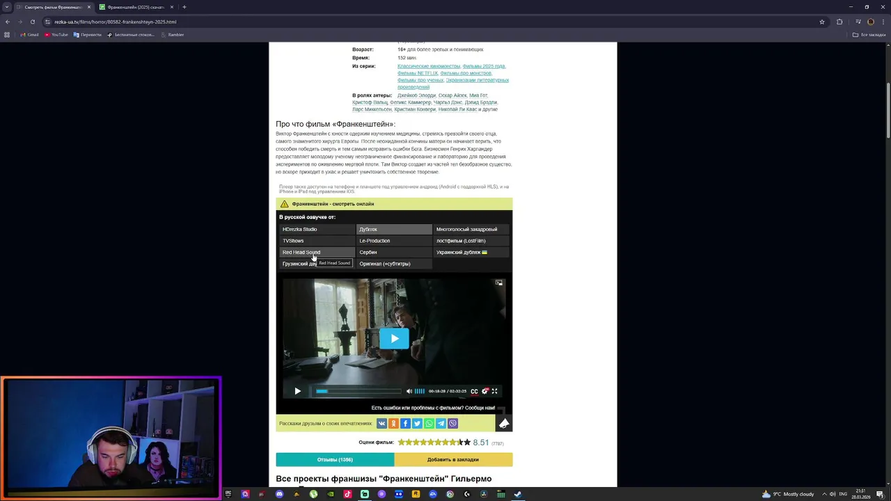891x501 pixels.
Task: Click the small play button in the player bar
Action: click(x=297, y=391)
